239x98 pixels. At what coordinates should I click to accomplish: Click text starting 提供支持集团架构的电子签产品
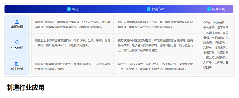(x=155, y=25)
